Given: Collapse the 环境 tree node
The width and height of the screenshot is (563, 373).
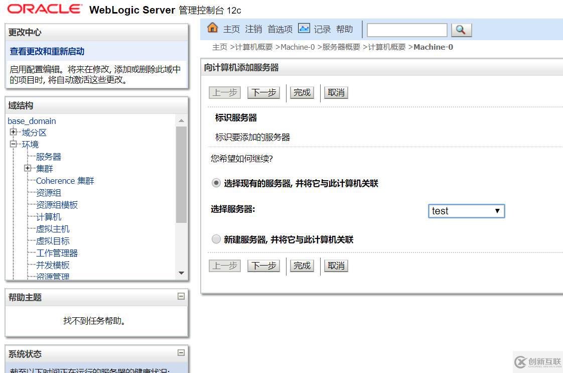Looking at the screenshot, I should click(x=13, y=144).
